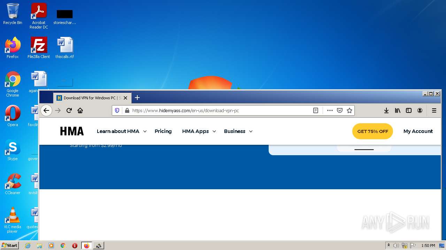Reload the current page

pyautogui.click(x=69, y=110)
